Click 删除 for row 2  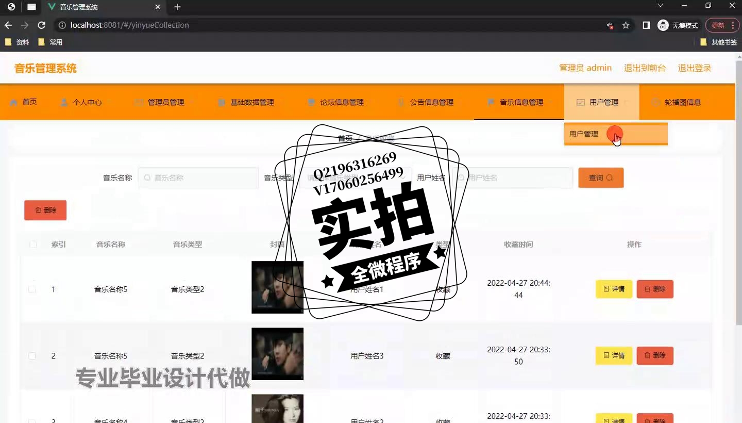(x=655, y=355)
